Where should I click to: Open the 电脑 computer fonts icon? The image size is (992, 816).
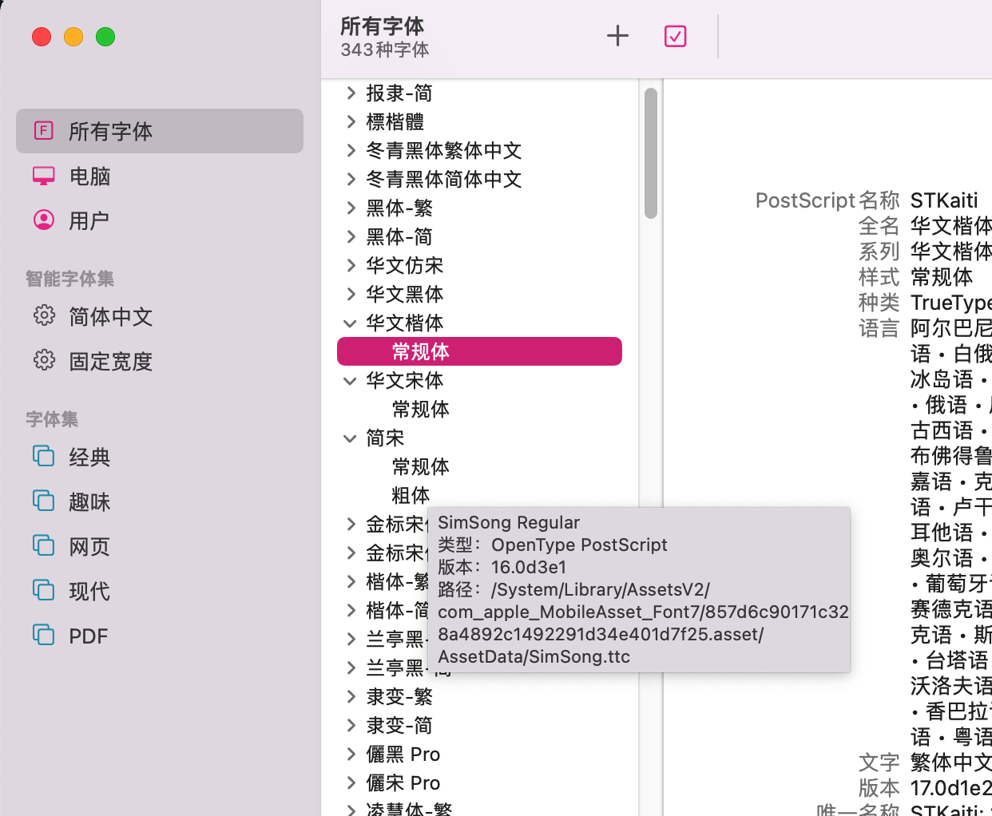pos(44,176)
